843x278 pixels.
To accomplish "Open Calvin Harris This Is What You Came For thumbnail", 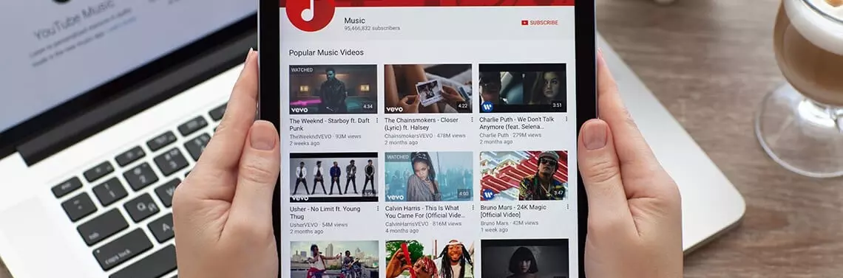I will [429, 176].
